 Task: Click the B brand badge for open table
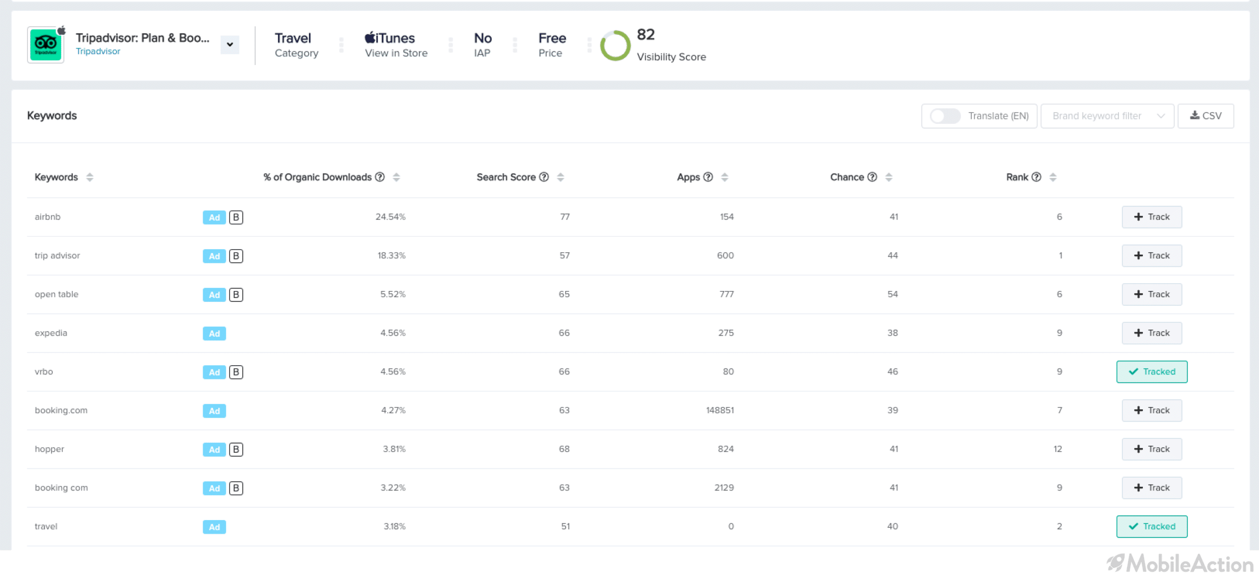click(x=236, y=295)
